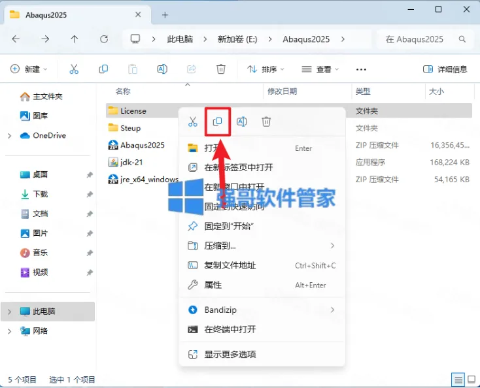This screenshot has width=480, height=388.
Task: Open 视频 in the sidebar
Action: click(x=33, y=272)
